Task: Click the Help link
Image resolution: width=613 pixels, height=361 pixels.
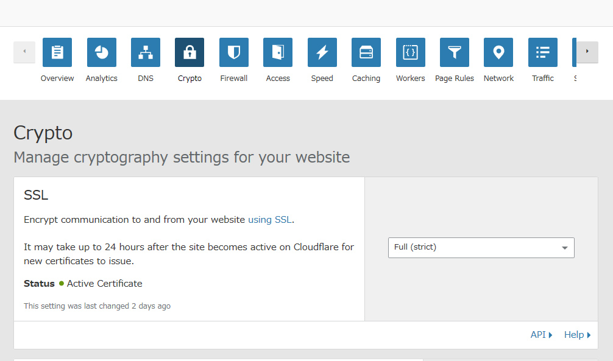Action: click(x=573, y=334)
